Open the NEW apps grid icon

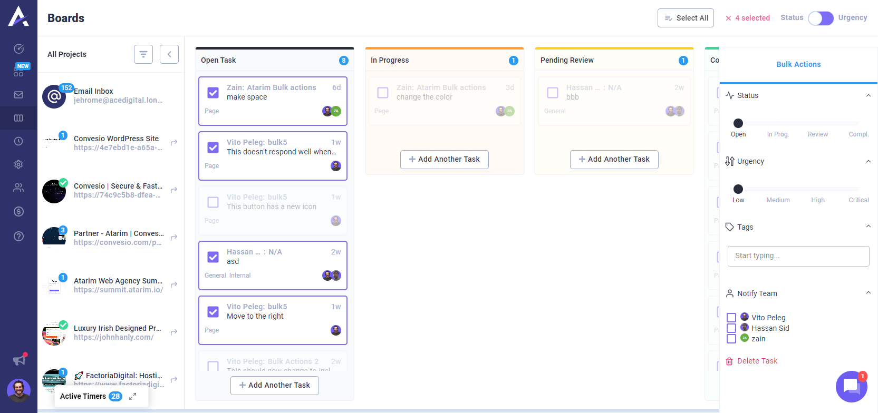tap(18, 72)
